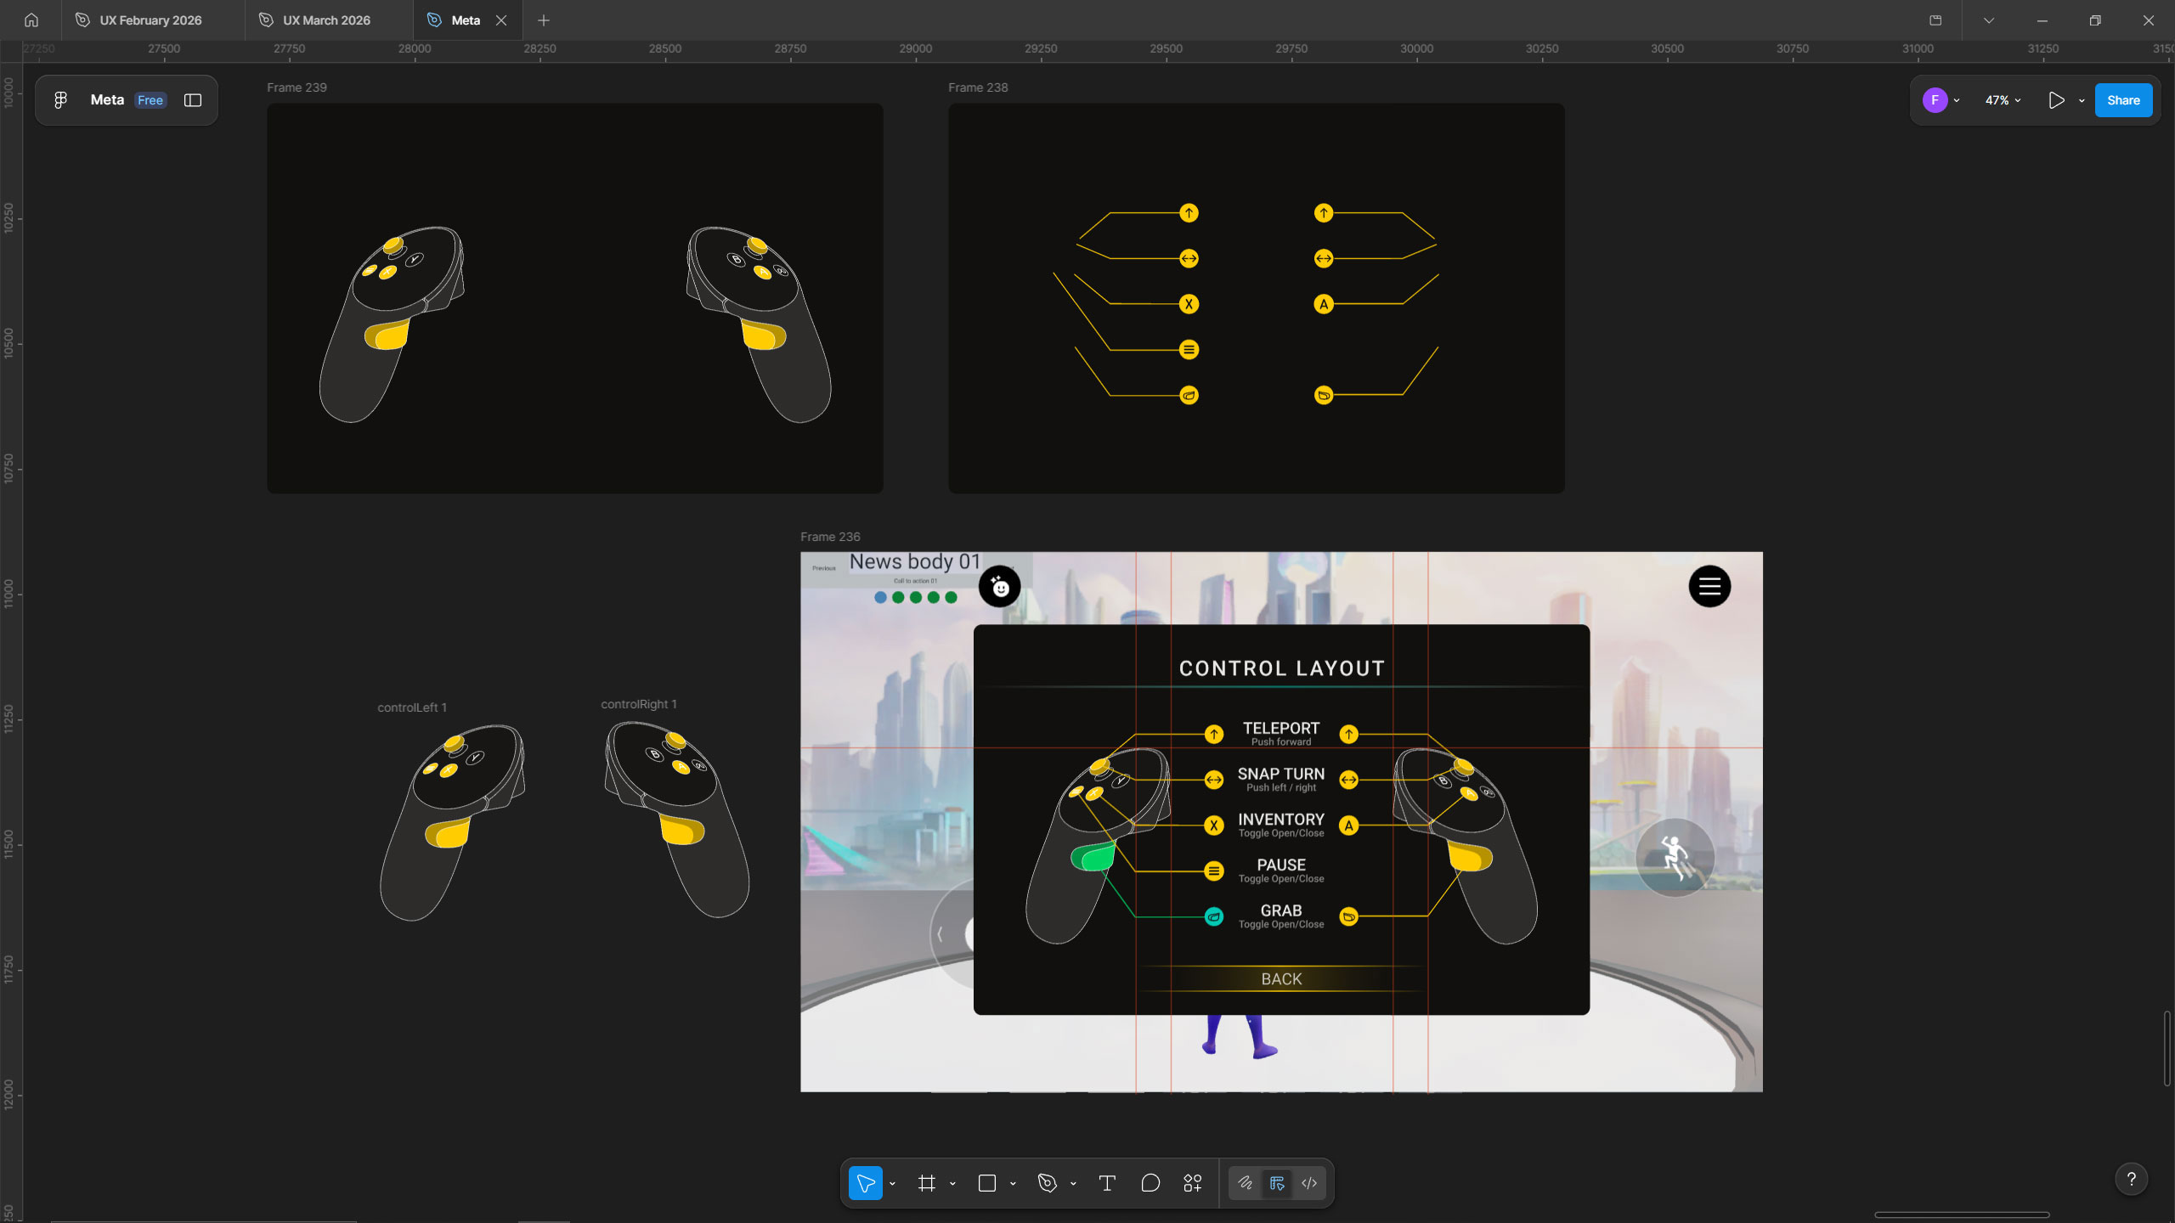Click the Help question mark button
Screen dimensions: 2175x1223
tap(2131, 1179)
